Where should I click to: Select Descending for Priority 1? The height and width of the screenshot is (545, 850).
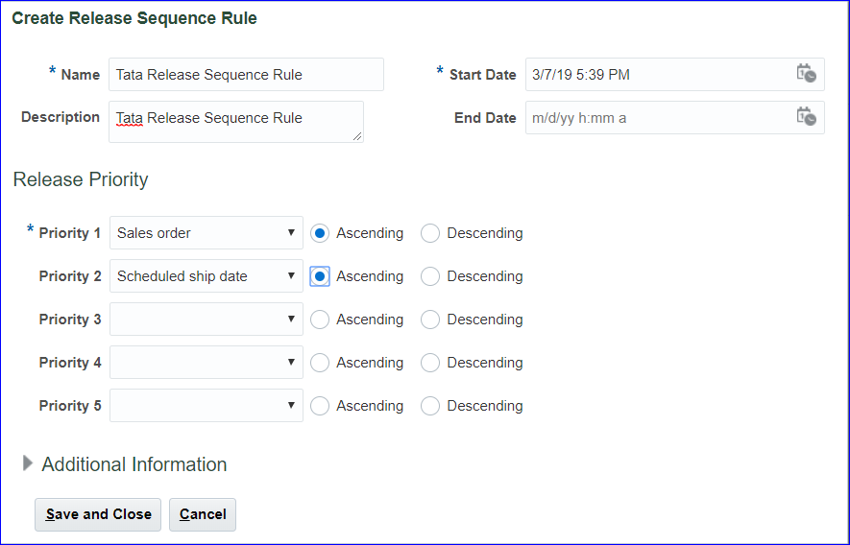[x=430, y=233]
